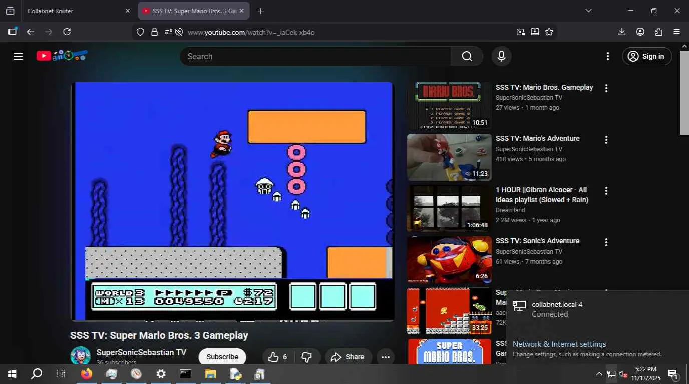Open the Action Center notifications icon
Screen dimensions: 689x384
[673, 374]
